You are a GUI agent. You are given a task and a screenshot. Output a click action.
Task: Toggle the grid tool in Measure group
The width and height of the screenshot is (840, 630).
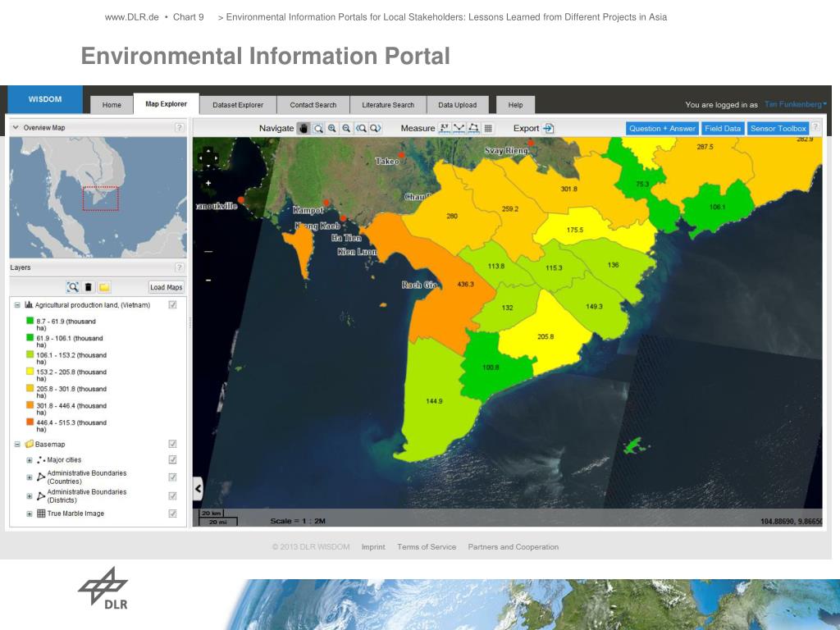488,128
